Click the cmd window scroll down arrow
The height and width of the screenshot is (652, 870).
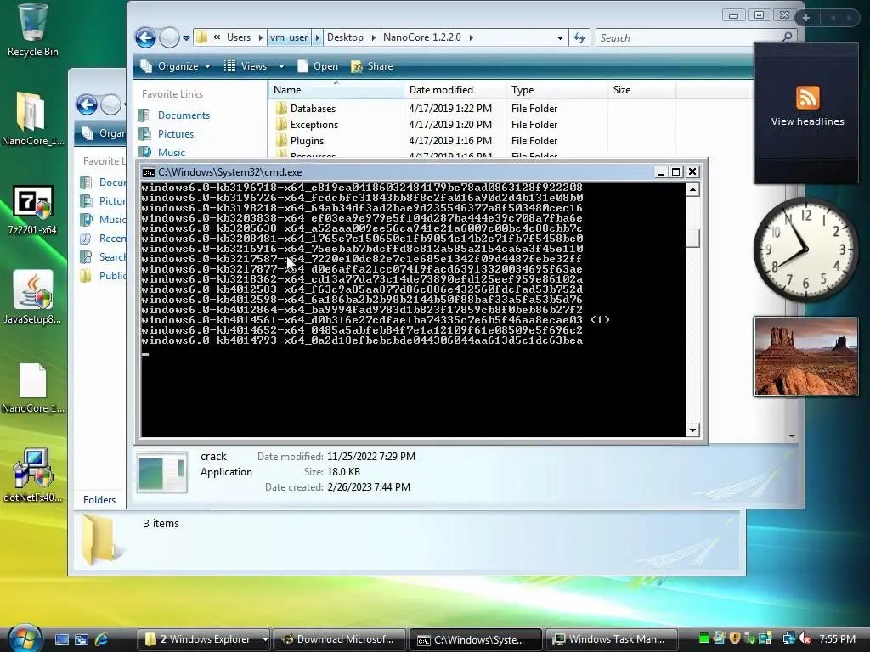[x=692, y=430]
